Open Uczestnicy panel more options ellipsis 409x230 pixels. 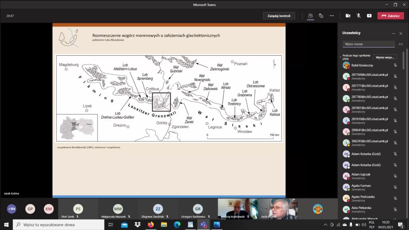393,34
